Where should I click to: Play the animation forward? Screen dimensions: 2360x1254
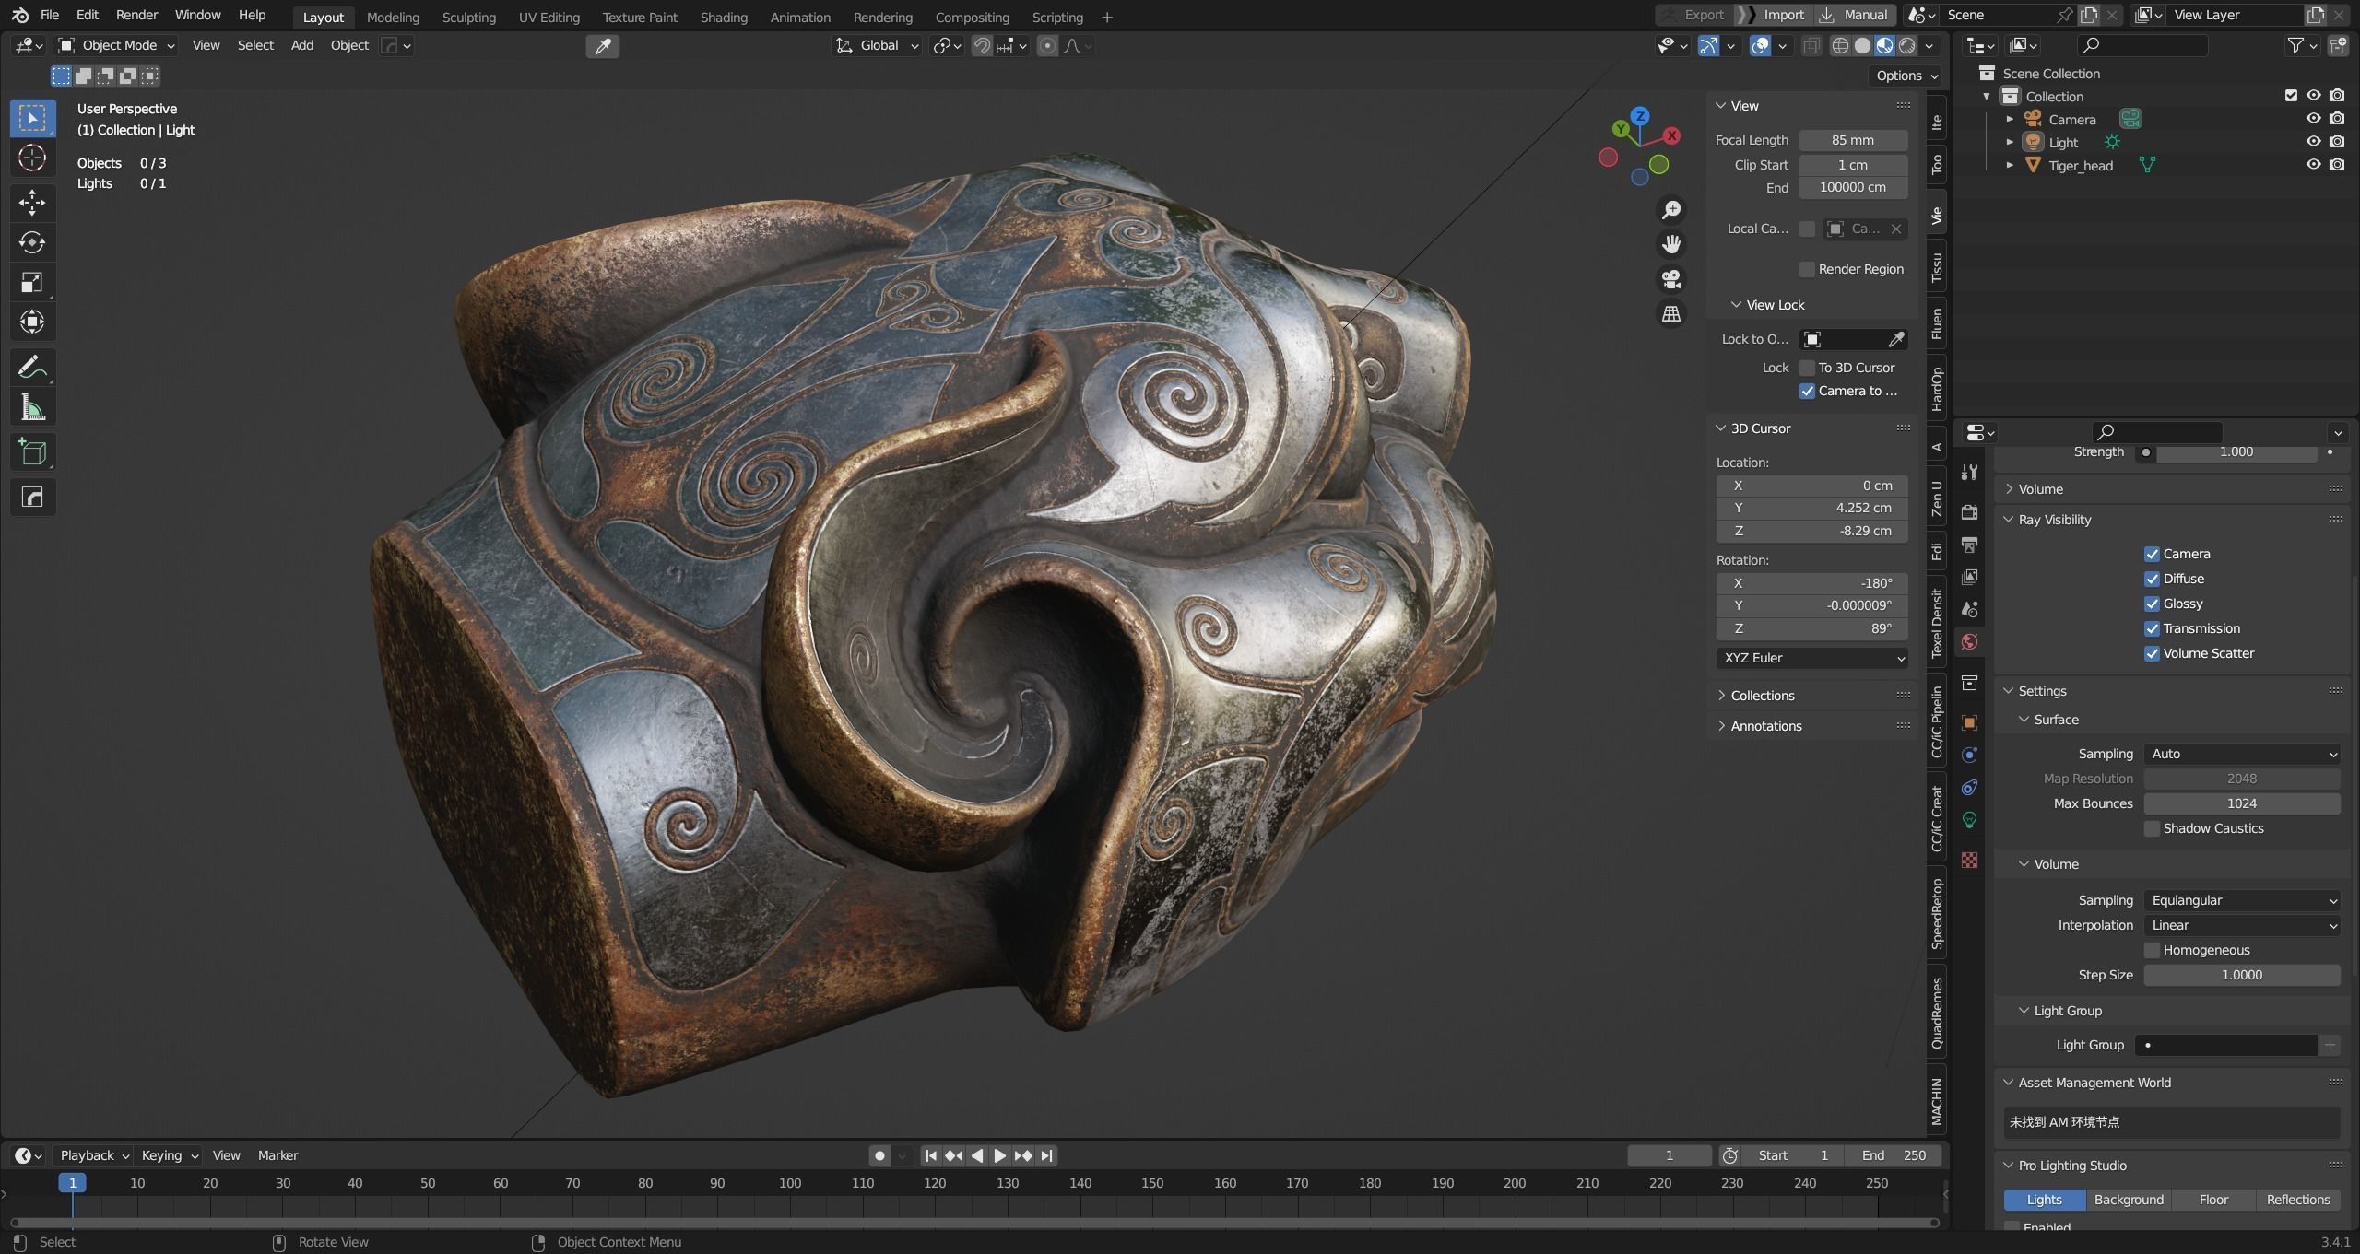coord(1000,1155)
